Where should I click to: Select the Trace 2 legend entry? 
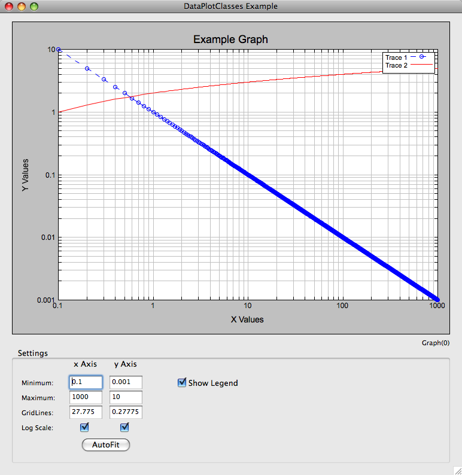(396, 65)
